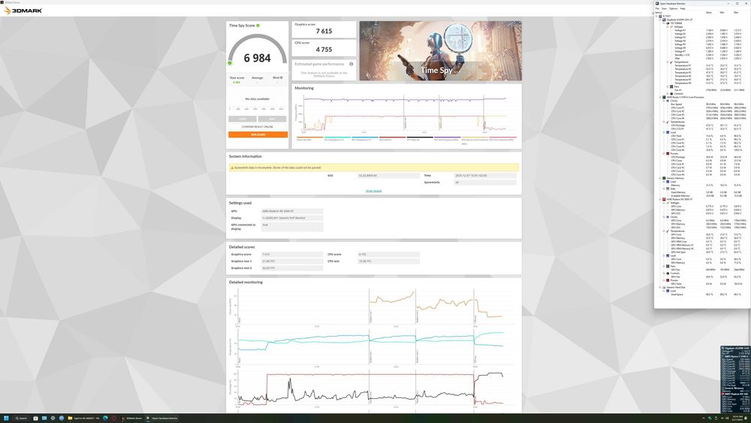Switch to 3DMark Demo on the taskbar

[x=131, y=418]
